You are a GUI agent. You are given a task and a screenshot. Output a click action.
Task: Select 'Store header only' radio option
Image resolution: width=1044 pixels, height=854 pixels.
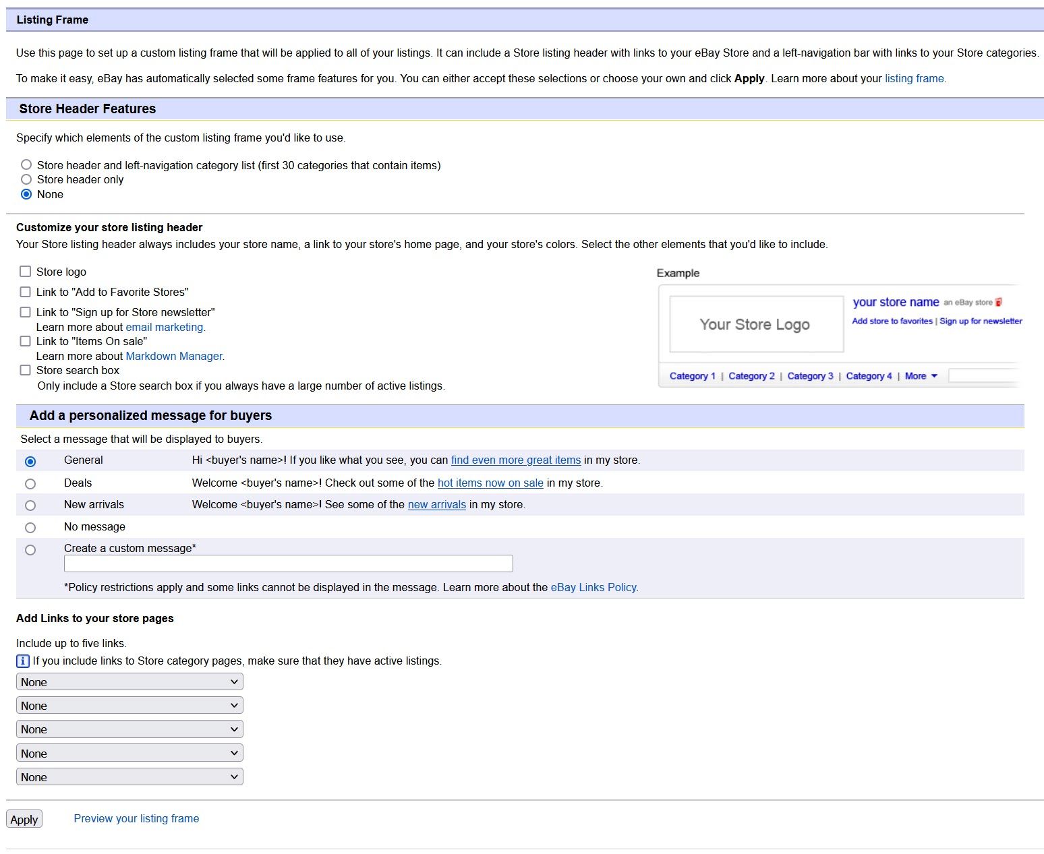tap(26, 179)
